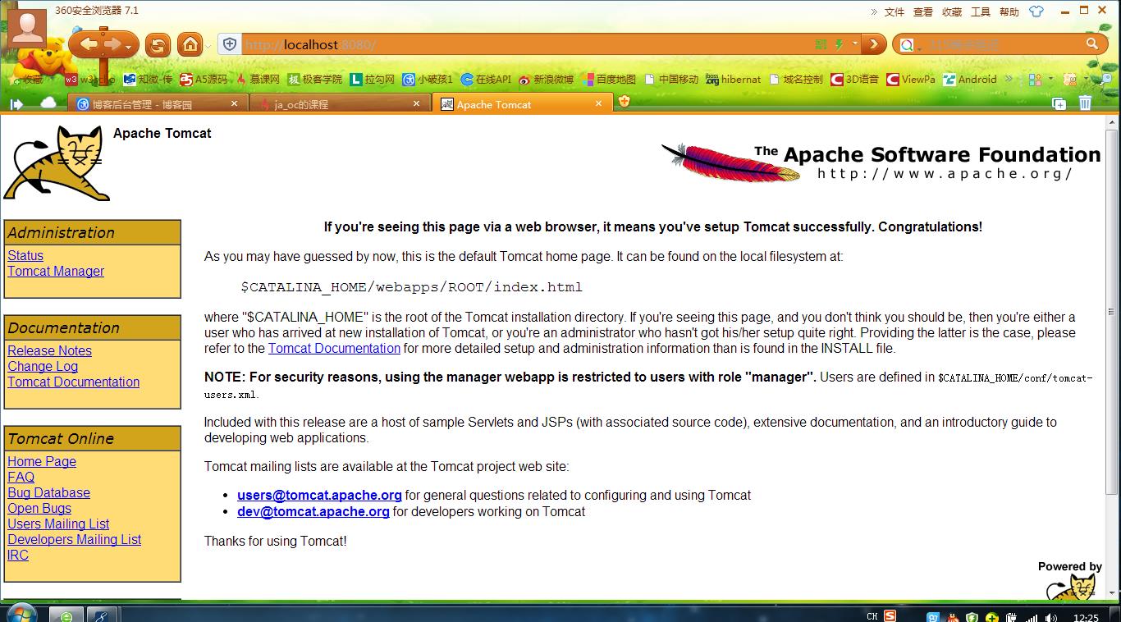Click the back arrow navigation button
Image resolution: width=1121 pixels, height=622 pixels.
coord(88,44)
